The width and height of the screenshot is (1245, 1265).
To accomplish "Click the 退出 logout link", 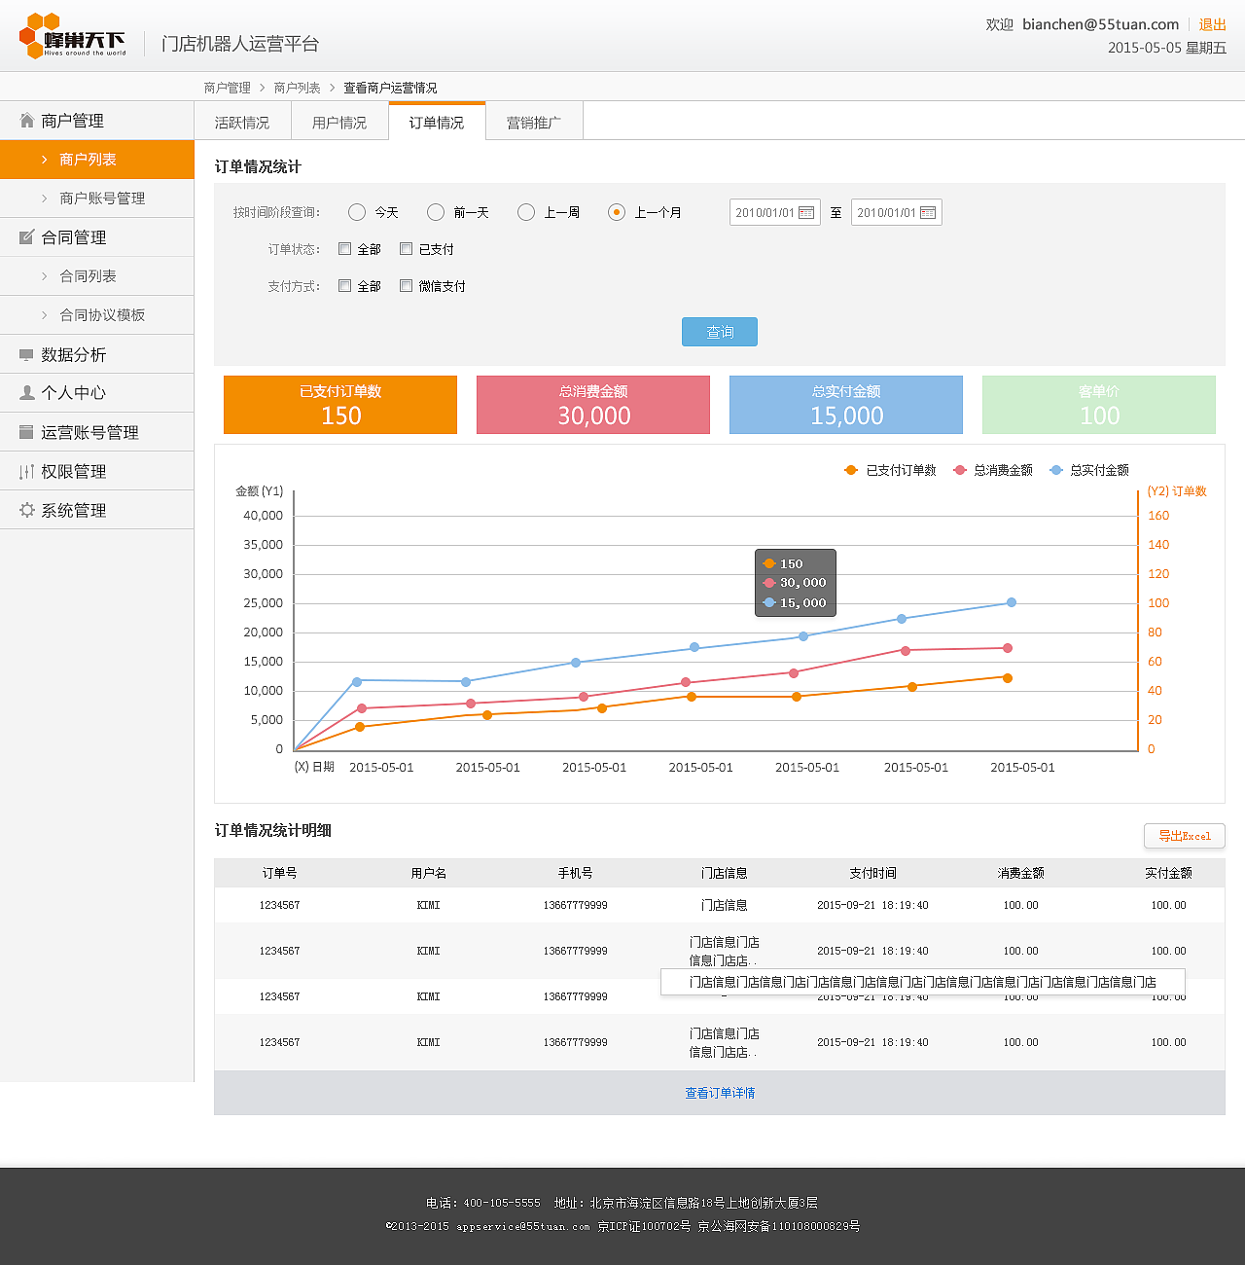I will 1212,24.
